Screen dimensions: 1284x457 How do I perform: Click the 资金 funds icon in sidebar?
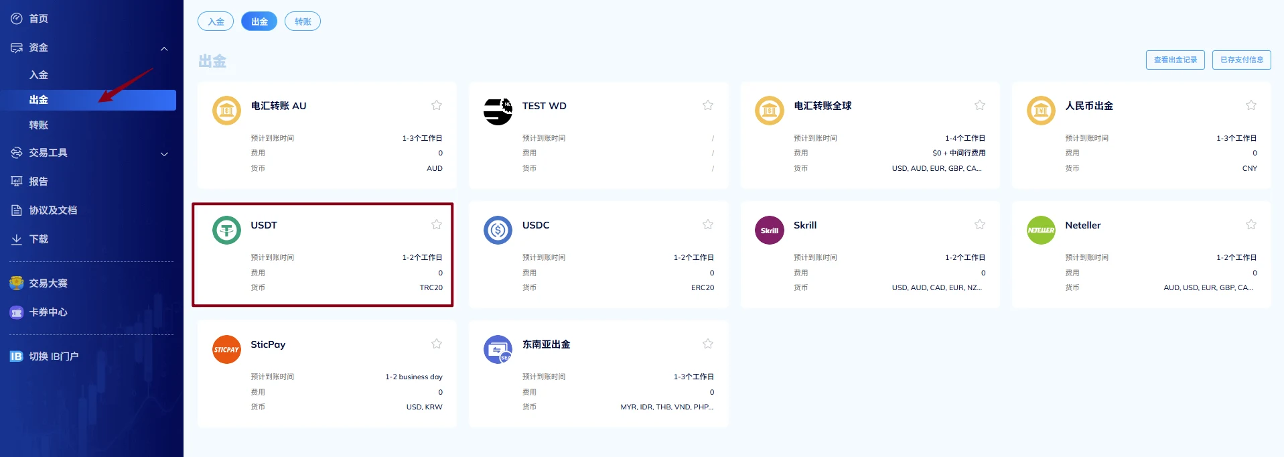[17, 48]
